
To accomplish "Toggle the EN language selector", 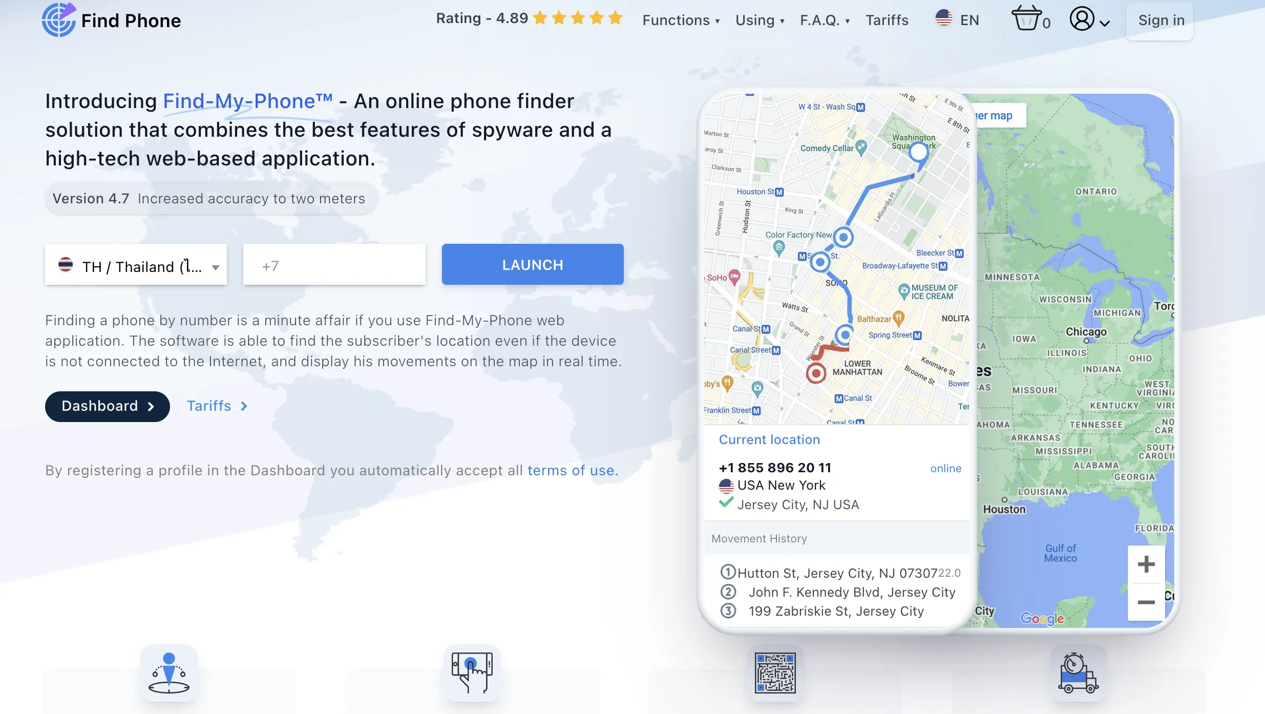I will point(958,19).
